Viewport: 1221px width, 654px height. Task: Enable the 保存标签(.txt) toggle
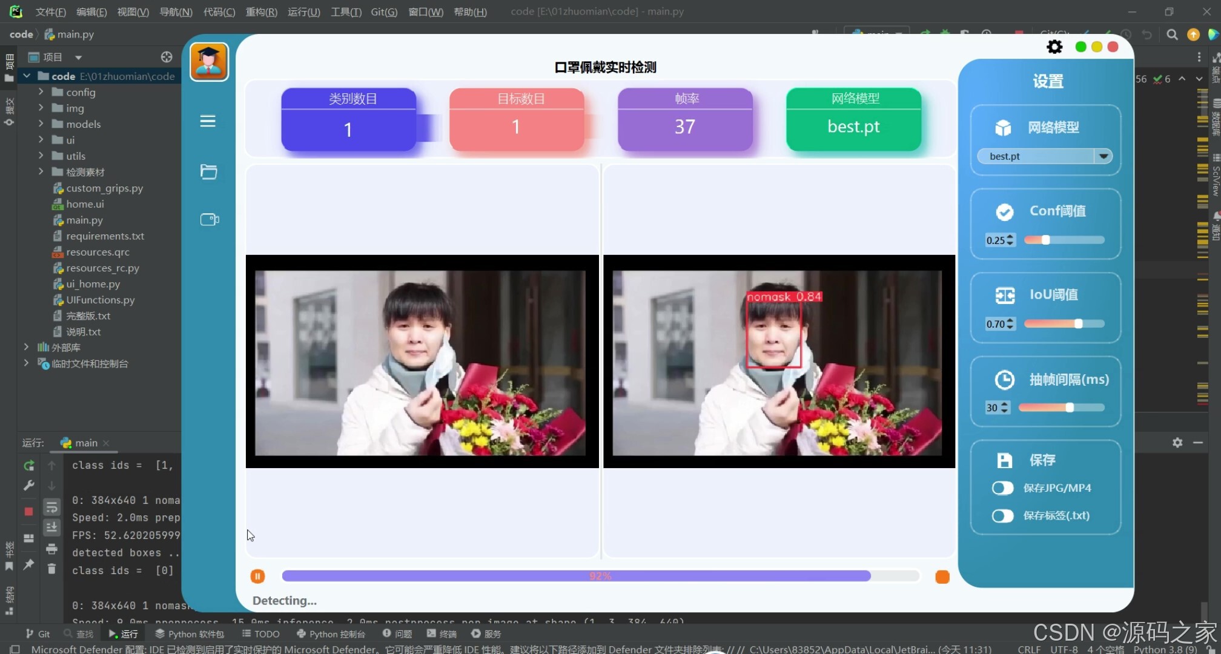pyautogui.click(x=1002, y=516)
